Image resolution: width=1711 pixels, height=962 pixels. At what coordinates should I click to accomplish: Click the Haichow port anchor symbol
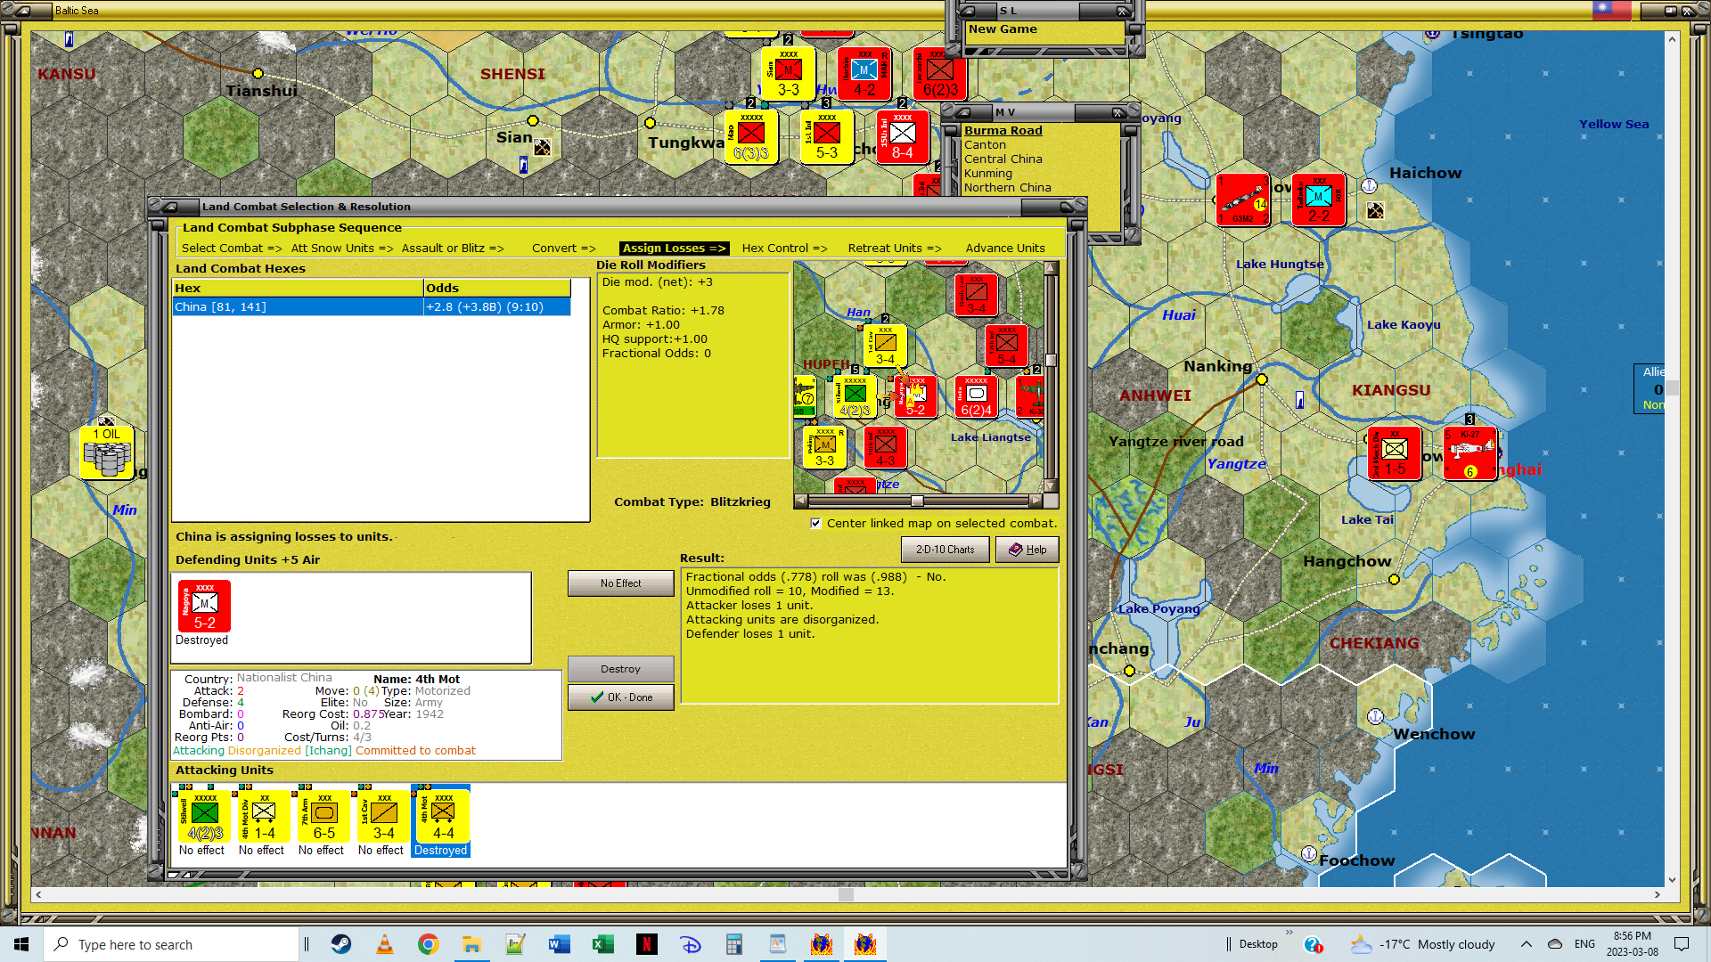click(1370, 185)
